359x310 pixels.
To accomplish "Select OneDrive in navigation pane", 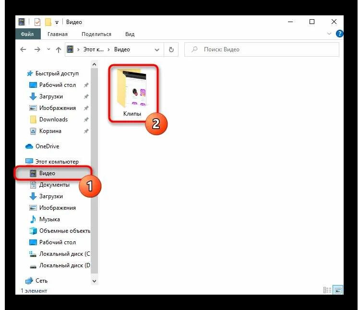I will coord(48,146).
